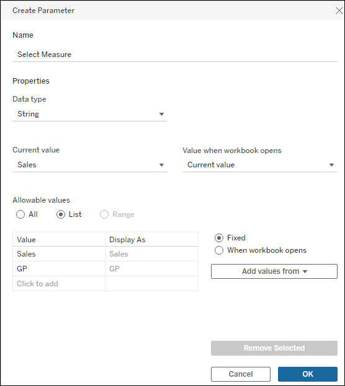Viewport: 345px width, 386px height.
Task: Select the All allowable values radio
Action: coord(20,214)
